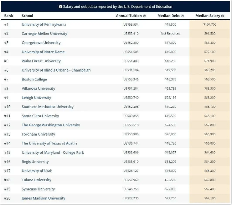
Task: Open Carnegie Mellon University link
Action: [x=45, y=33]
